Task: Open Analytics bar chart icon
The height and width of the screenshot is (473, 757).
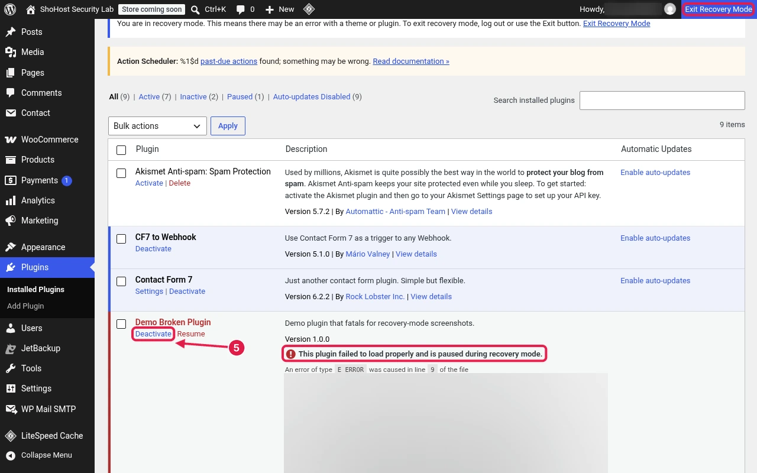Action: tap(11, 200)
